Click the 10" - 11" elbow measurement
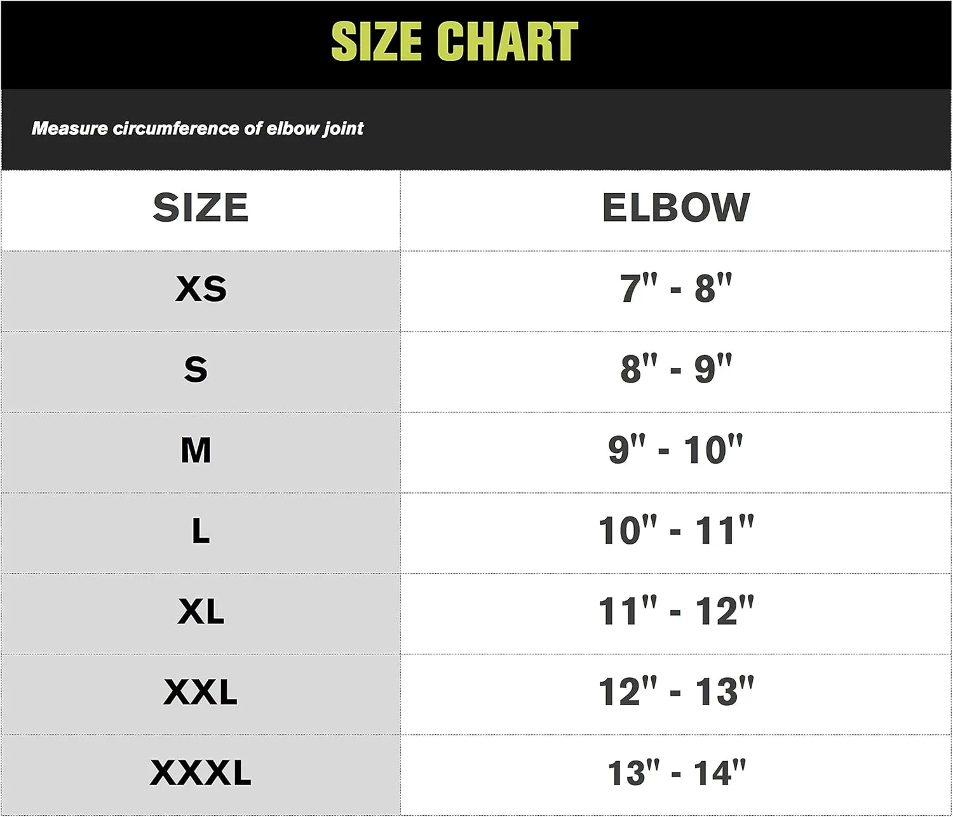 coord(676,530)
